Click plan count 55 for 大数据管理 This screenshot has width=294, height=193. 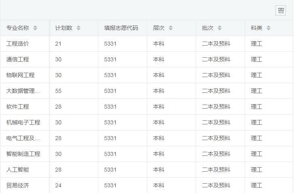click(58, 91)
